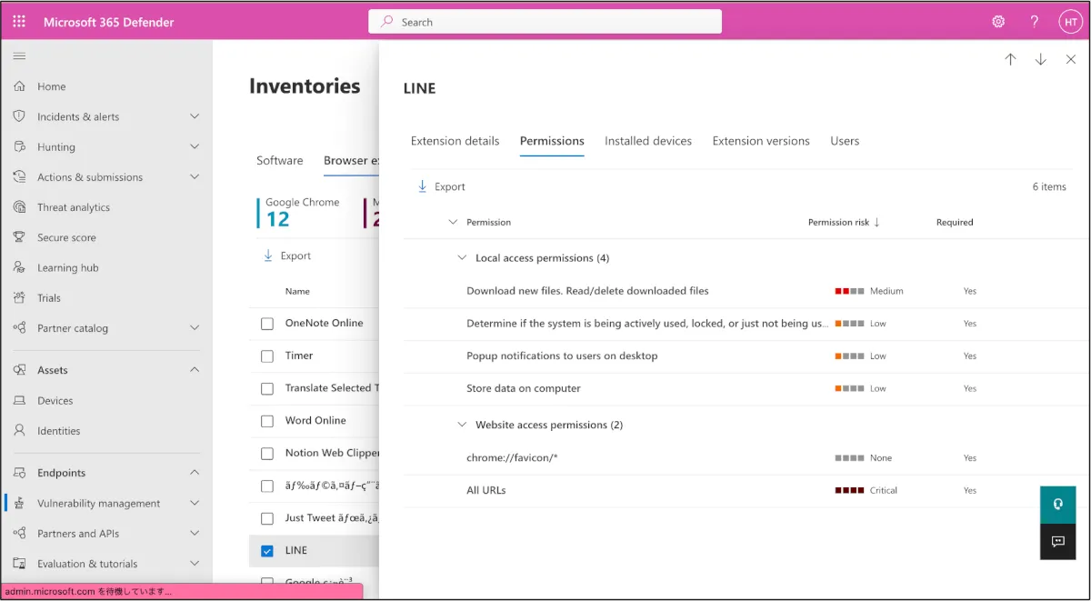
Task: Switch to Users tab
Action: pyautogui.click(x=845, y=141)
